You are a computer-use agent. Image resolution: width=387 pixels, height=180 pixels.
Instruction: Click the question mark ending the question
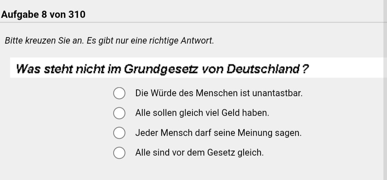[305, 68]
